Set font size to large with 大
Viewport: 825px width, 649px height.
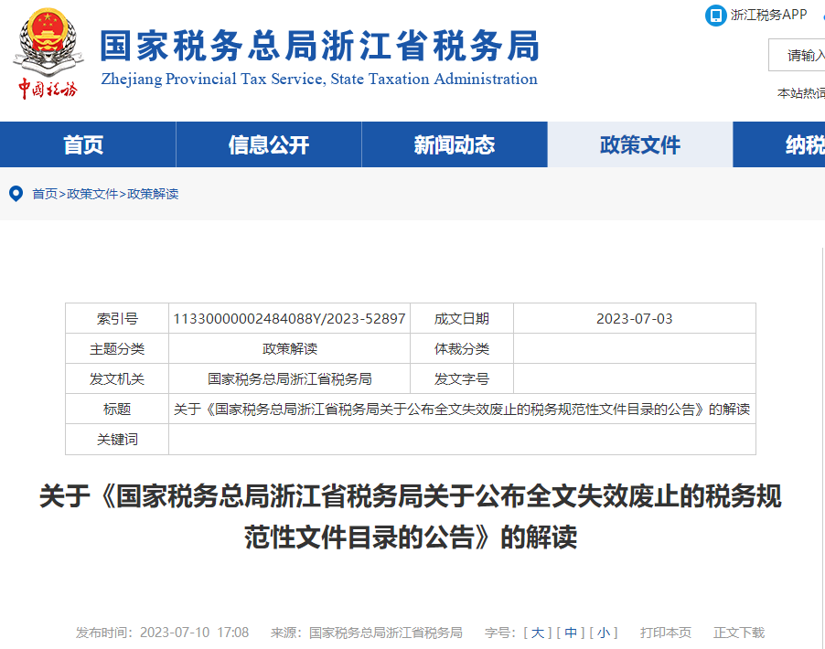click(535, 632)
